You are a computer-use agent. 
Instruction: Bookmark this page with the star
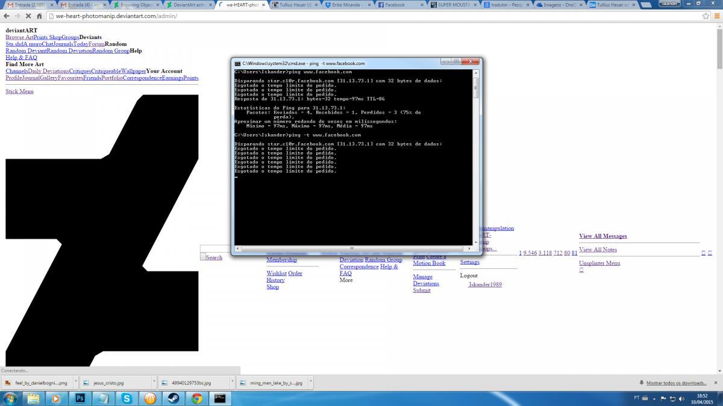pos(706,16)
